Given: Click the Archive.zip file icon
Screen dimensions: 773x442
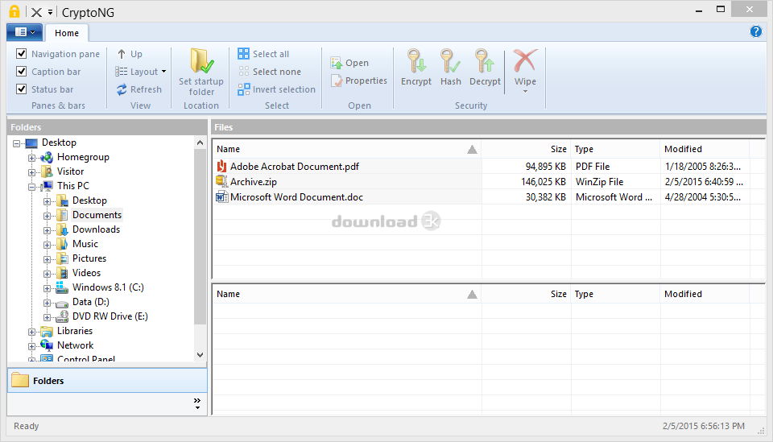Looking at the screenshot, I should click(x=222, y=181).
